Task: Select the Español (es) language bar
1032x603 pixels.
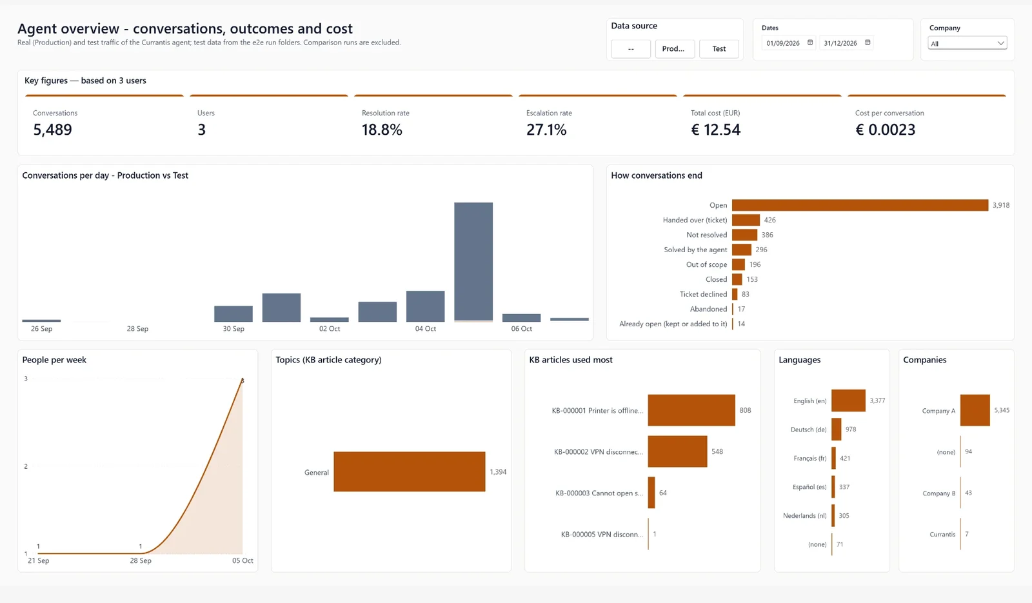Action: point(833,487)
